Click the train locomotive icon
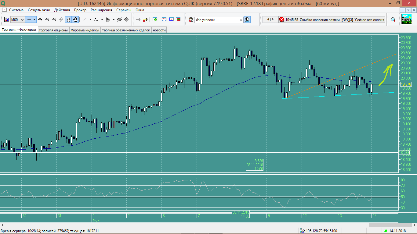 pyautogui.click(x=406, y=19)
